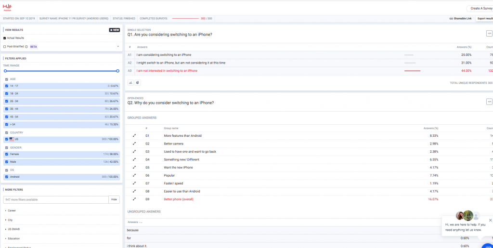Image resolution: width=493 pixels, height=248 pixels.
Task: Uncheck the Female gender filter
Action: tap(7, 154)
